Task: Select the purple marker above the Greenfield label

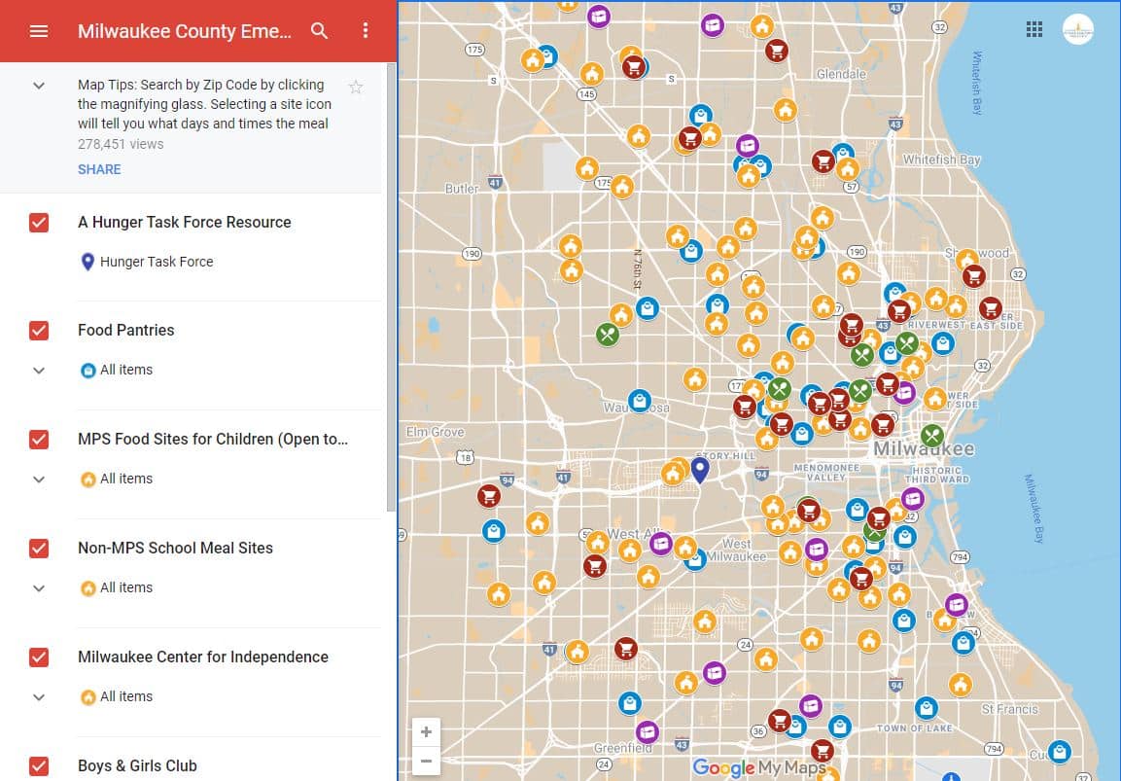Action: click(x=647, y=731)
